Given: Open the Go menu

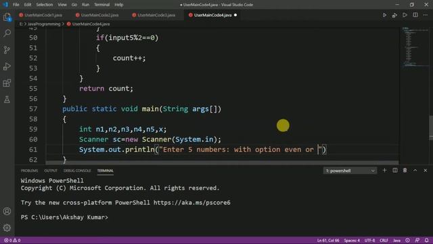Looking at the screenshot, I should tap(74, 5).
